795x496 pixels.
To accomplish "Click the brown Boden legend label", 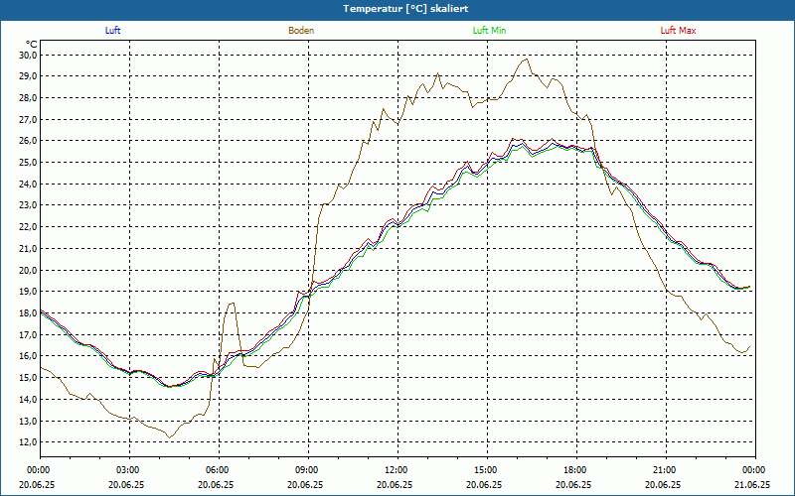I will [x=301, y=31].
